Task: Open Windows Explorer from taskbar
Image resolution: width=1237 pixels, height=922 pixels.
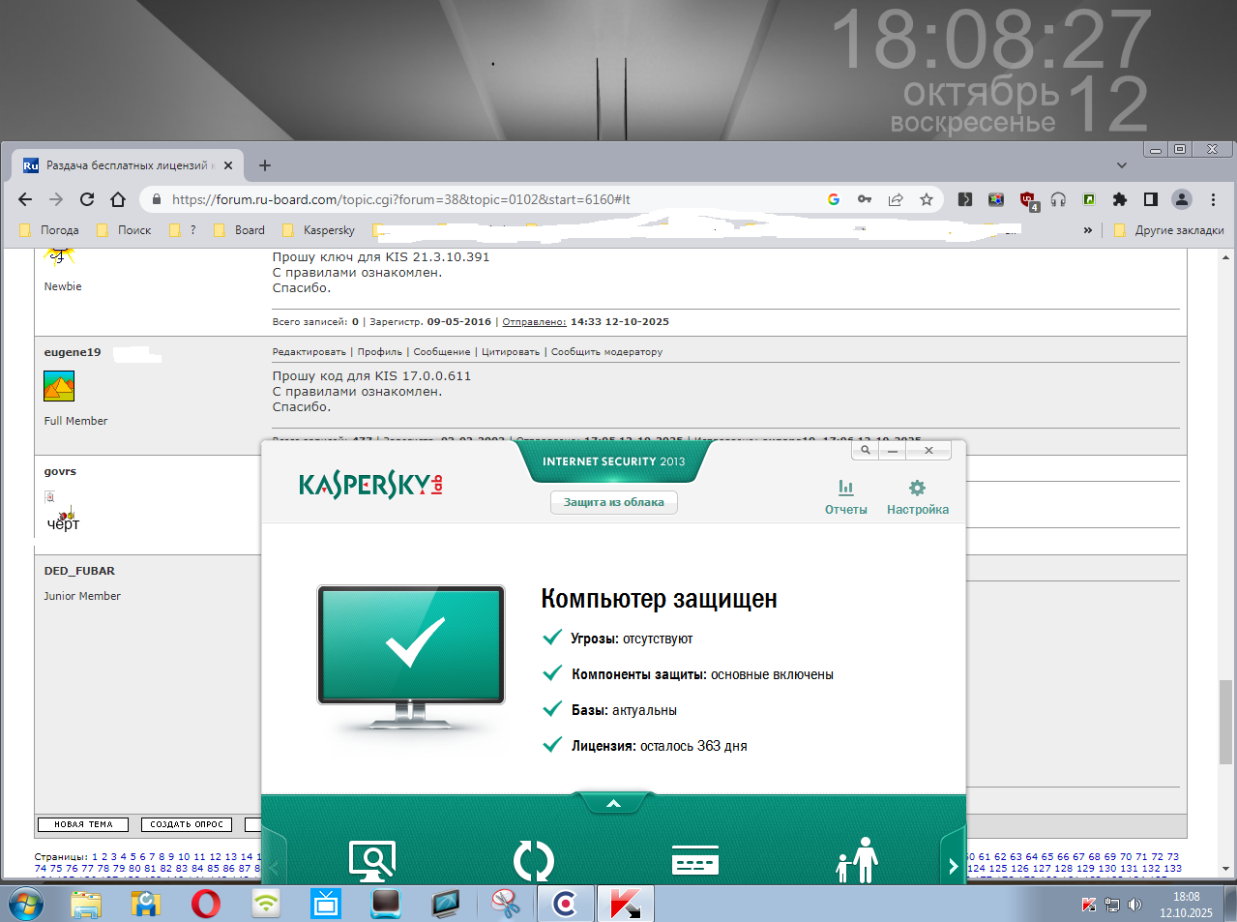Action: coord(86,905)
